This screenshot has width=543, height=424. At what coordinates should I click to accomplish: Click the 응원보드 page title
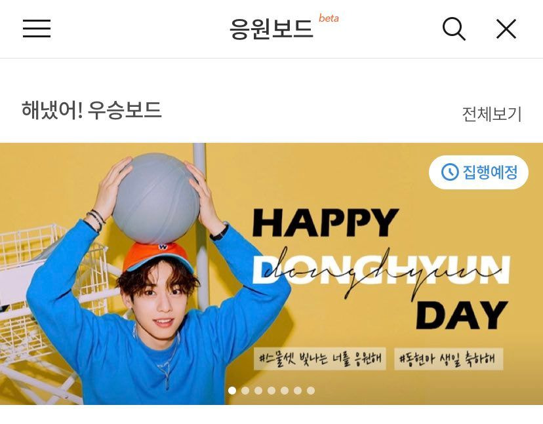pos(271,29)
